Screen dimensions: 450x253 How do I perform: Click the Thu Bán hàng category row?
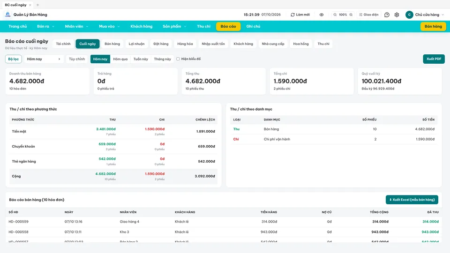[334, 129]
